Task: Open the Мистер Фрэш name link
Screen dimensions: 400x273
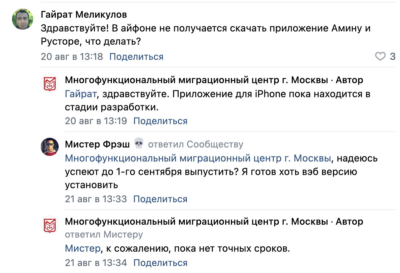Action: (x=97, y=144)
